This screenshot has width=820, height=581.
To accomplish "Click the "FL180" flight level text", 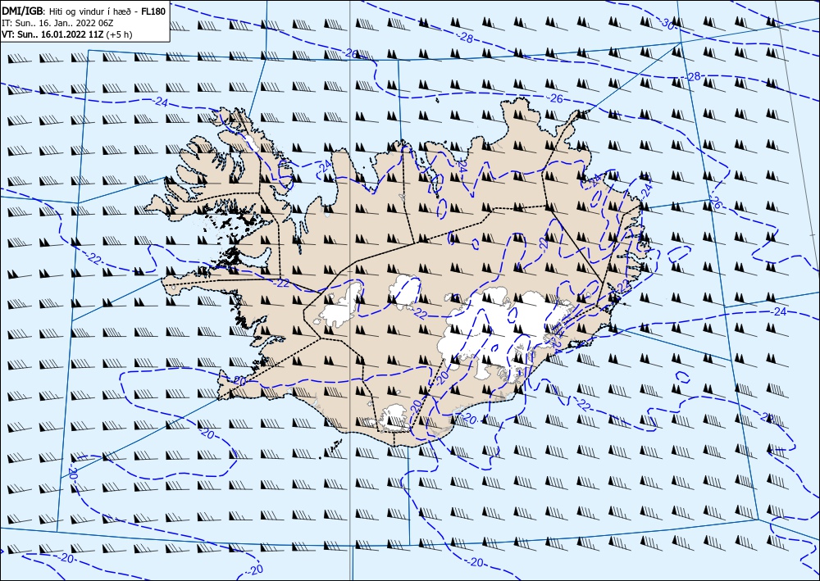I will pyautogui.click(x=154, y=11).
